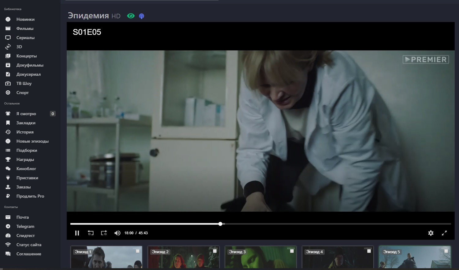459x270 pixels.
Task: Click the ruble icon for Продлить Pro
Action: (8, 196)
